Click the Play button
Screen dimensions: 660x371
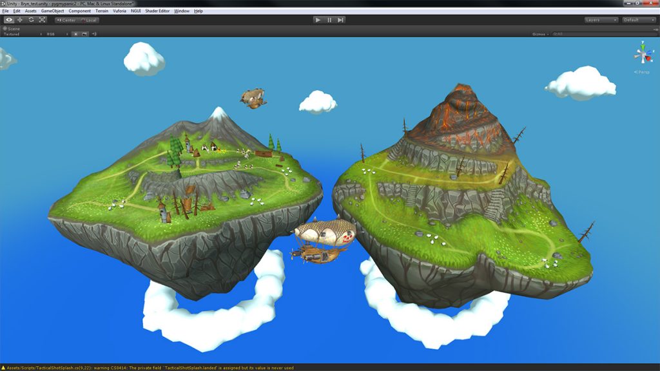click(x=318, y=20)
